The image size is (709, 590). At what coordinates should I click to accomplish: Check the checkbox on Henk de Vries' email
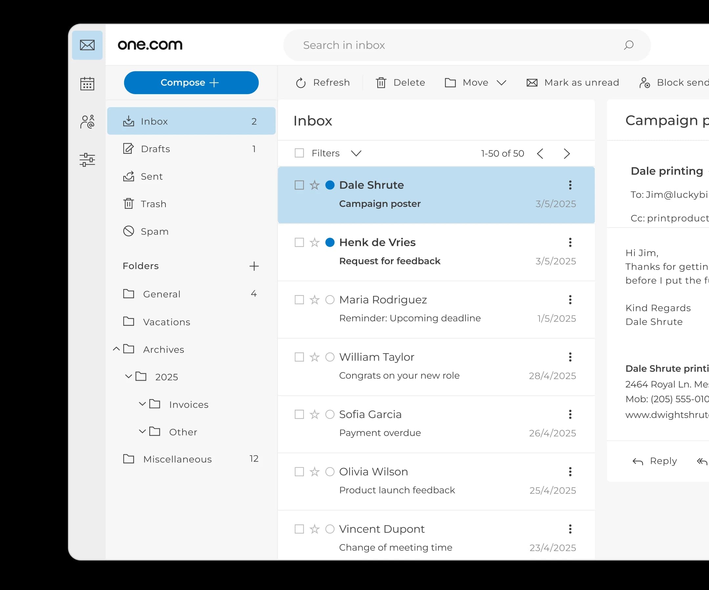coord(299,242)
